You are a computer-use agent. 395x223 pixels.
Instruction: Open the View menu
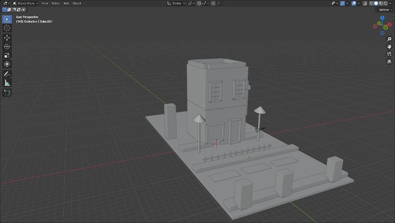45,3
